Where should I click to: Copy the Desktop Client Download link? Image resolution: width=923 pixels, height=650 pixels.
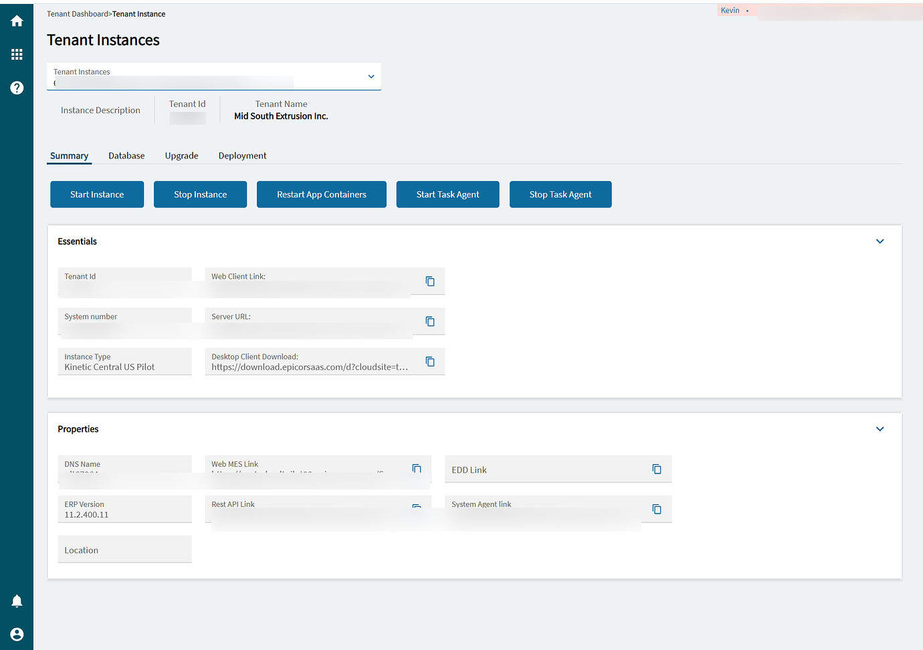(428, 361)
